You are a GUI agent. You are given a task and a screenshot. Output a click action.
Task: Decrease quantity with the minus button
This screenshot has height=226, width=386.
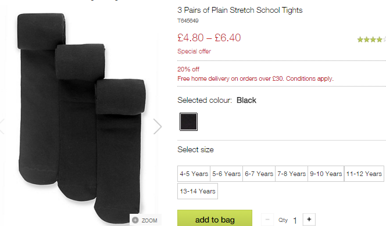pos(267,220)
